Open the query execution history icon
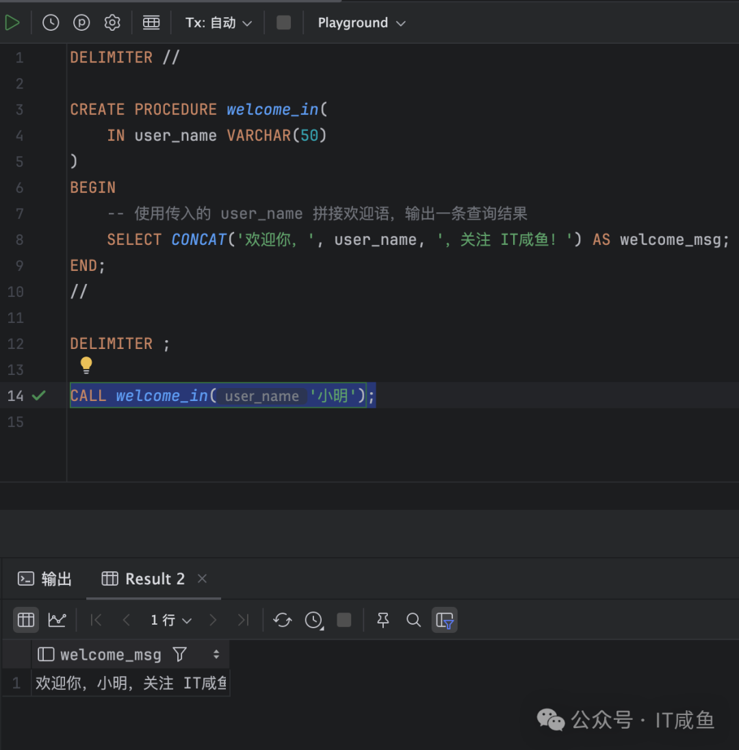 click(50, 22)
